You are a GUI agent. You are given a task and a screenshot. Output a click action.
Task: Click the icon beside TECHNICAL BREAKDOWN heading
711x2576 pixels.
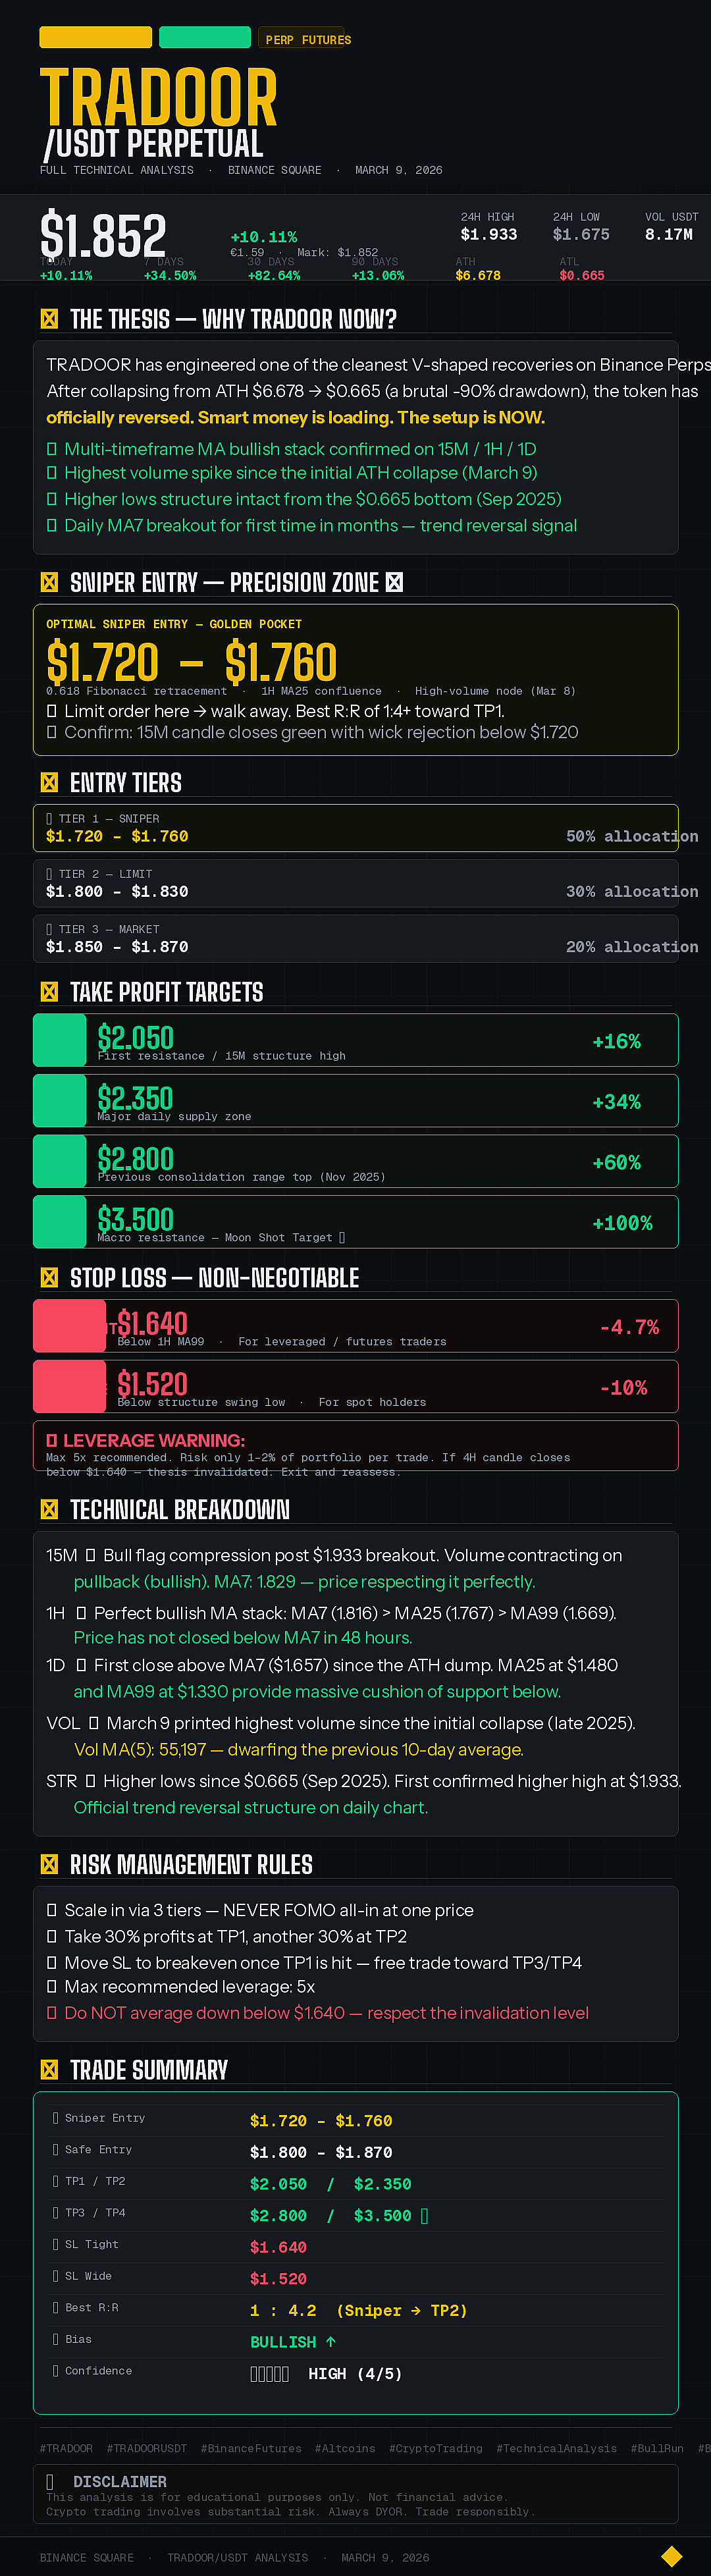[x=49, y=1509]
